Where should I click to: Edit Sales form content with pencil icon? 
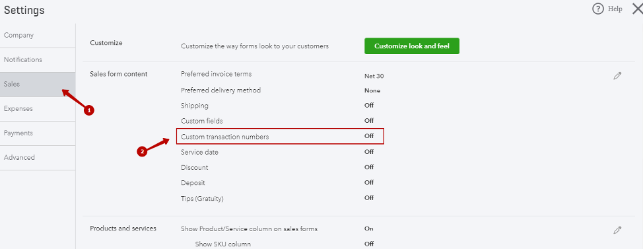617,76
